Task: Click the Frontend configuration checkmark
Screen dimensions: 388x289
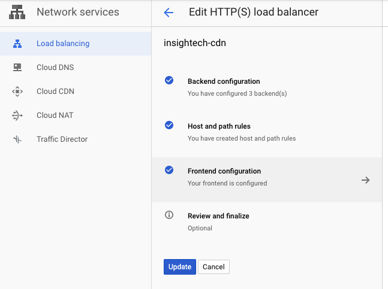Action: tap(169, 170)
